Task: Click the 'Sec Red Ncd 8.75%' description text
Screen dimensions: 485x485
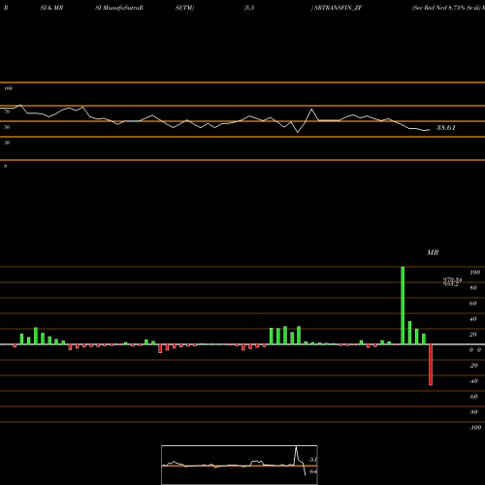Action: (x=438, y=8)
